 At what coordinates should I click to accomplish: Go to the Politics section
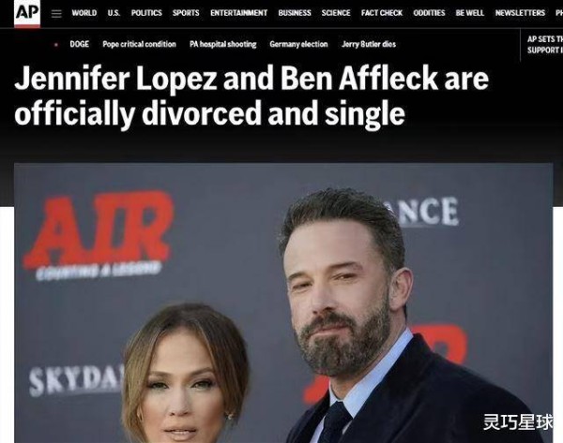(x=146, y=13)
